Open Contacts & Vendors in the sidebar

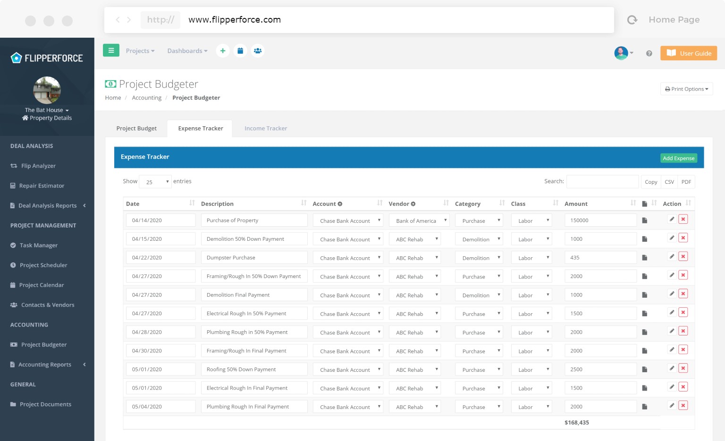point(47,305)
